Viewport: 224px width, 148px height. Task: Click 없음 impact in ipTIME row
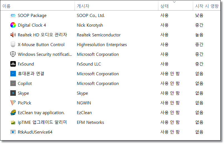coord(199,122)
